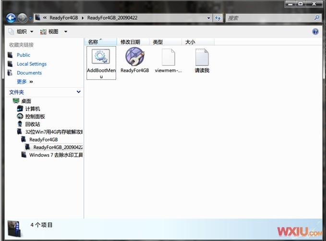
Task: Click the blue help question mark icon
Action: tap(315, 32)
